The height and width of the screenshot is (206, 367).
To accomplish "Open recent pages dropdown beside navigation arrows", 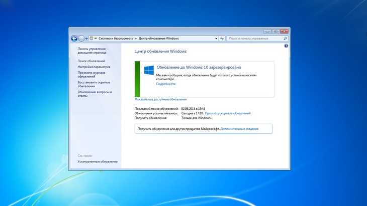I will (86, 39).
